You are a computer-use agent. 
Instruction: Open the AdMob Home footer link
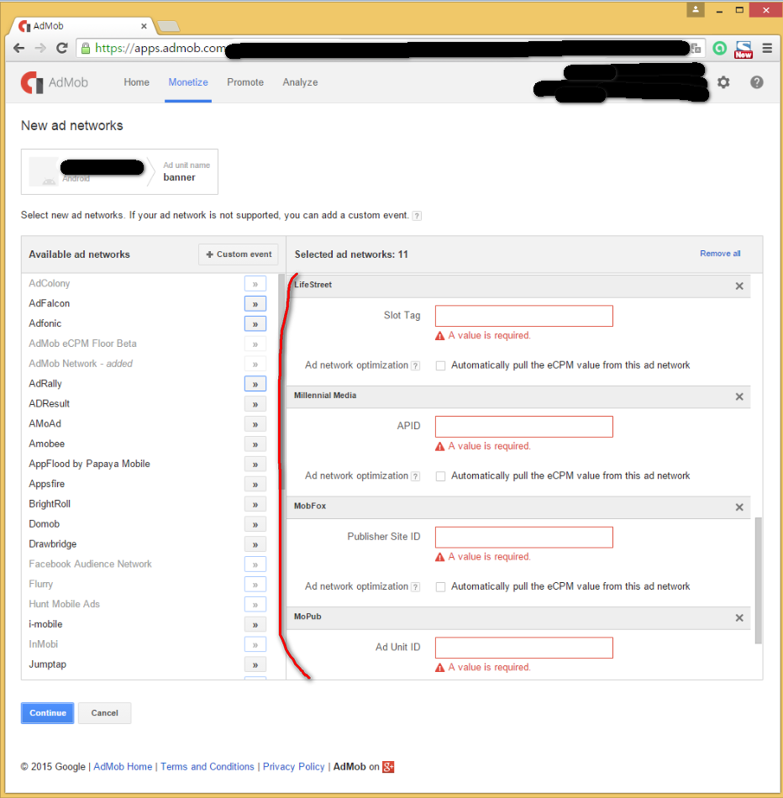tap(123, 766)
